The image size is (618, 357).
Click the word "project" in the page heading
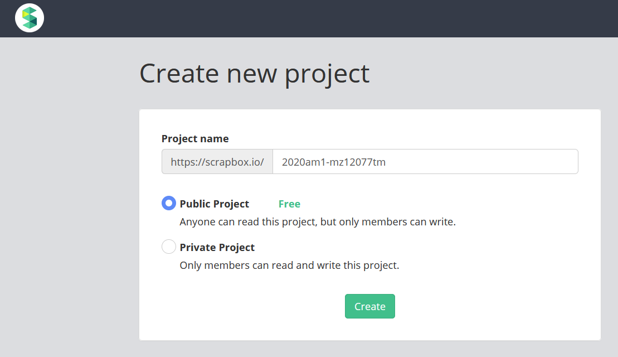point(327,74)
